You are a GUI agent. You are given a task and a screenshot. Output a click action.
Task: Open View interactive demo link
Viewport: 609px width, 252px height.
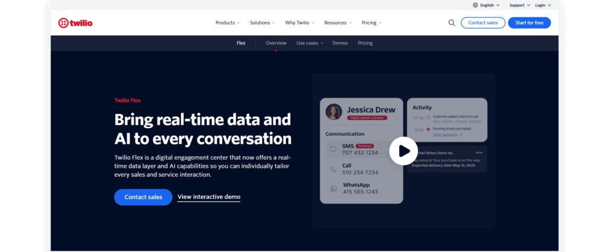(x=209, y=197)
